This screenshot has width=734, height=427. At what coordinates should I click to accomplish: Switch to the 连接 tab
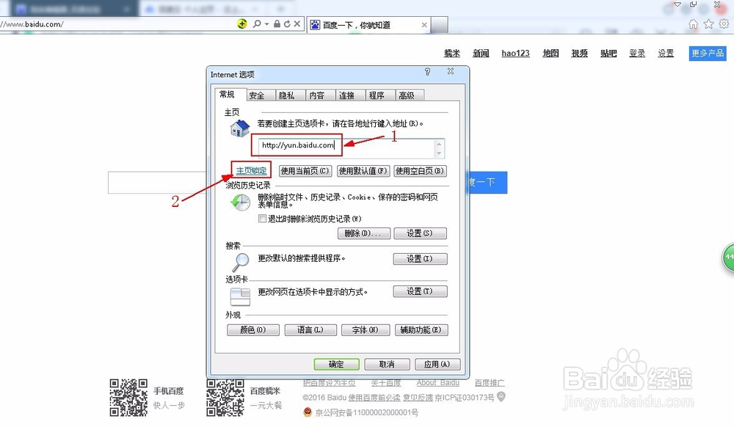(351, 95)
